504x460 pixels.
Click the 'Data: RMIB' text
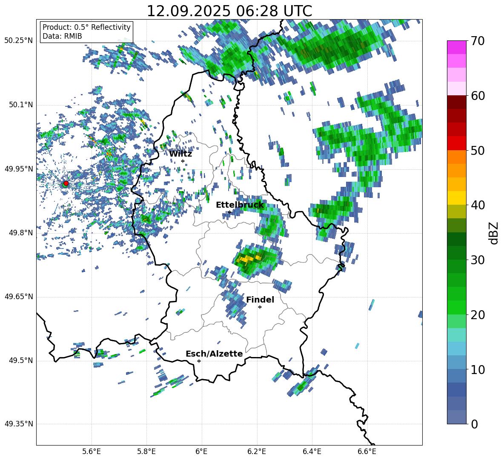click(62, 36)
